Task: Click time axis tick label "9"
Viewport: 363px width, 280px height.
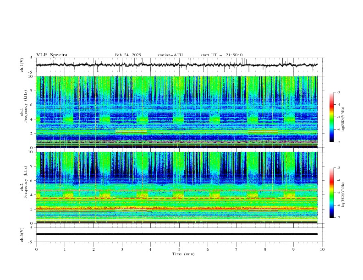Action: click(x=293, y=249)
